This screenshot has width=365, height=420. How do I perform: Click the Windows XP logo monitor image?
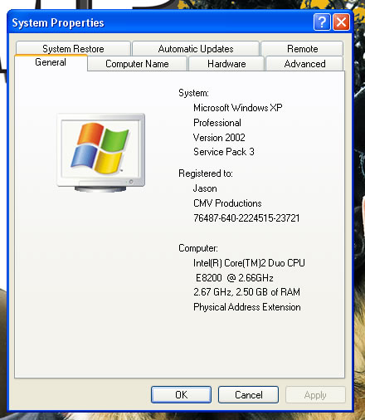101,153
